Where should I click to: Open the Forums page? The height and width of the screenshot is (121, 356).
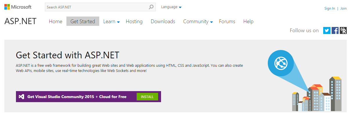point(227,21)
